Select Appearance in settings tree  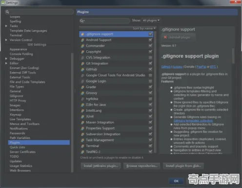click(x=19, y=49)
